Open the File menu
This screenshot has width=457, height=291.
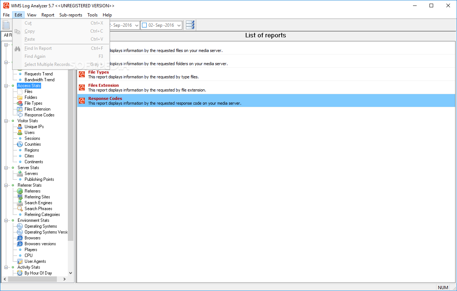(6, 15)
